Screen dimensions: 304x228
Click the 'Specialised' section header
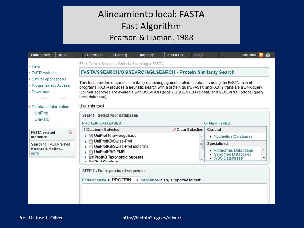(217, 143)
